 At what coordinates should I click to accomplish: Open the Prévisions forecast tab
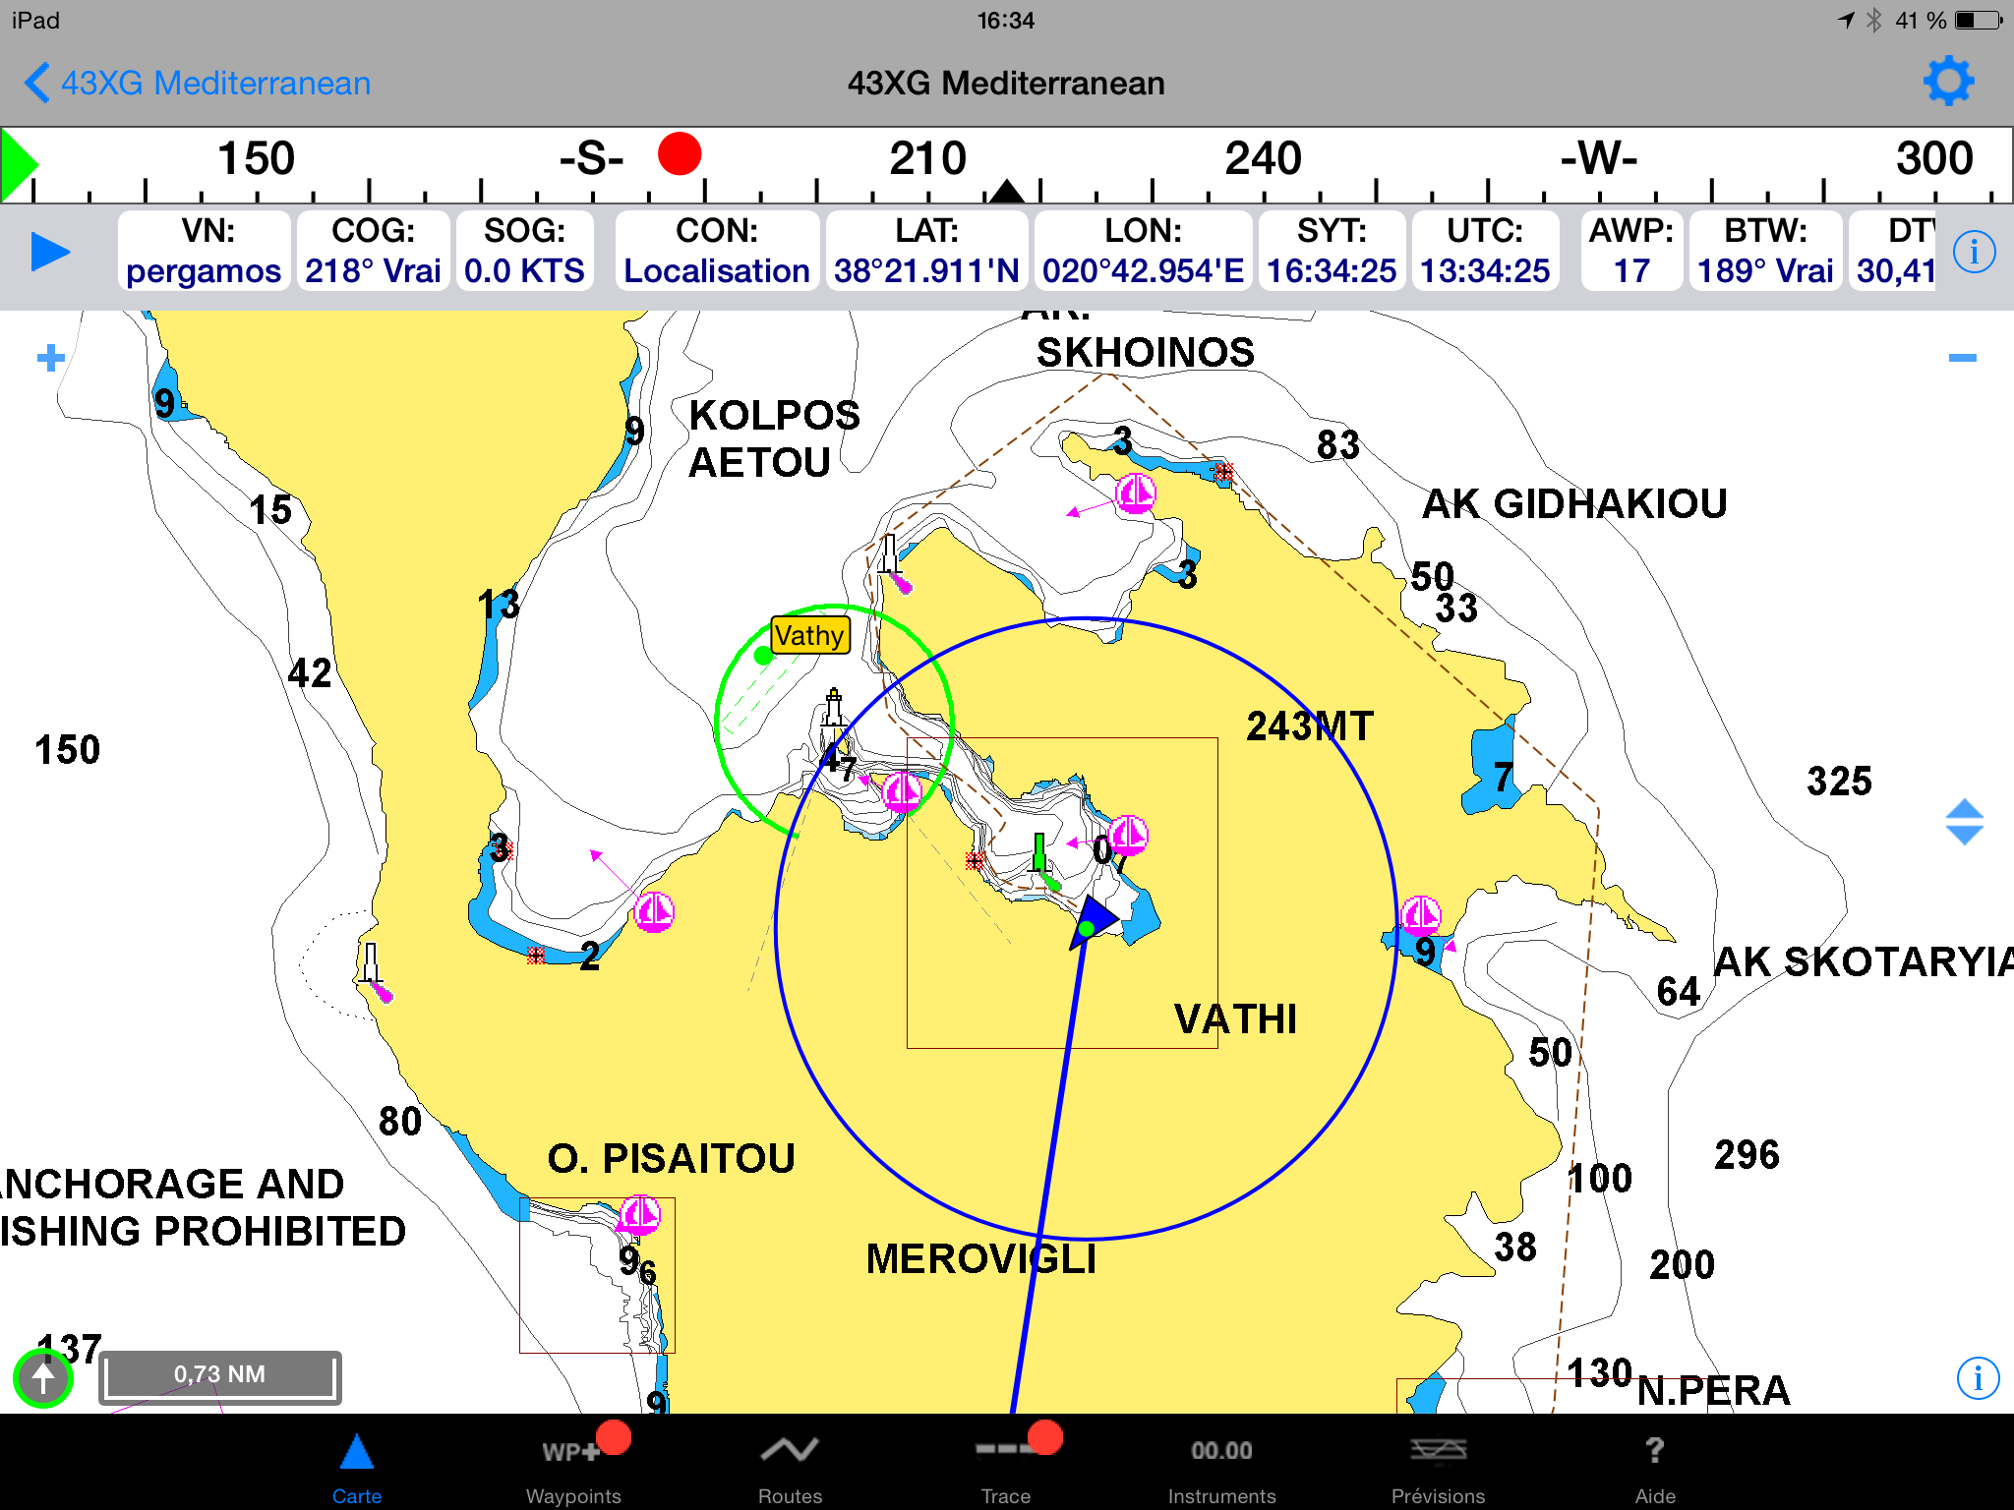[1438, 1468]
